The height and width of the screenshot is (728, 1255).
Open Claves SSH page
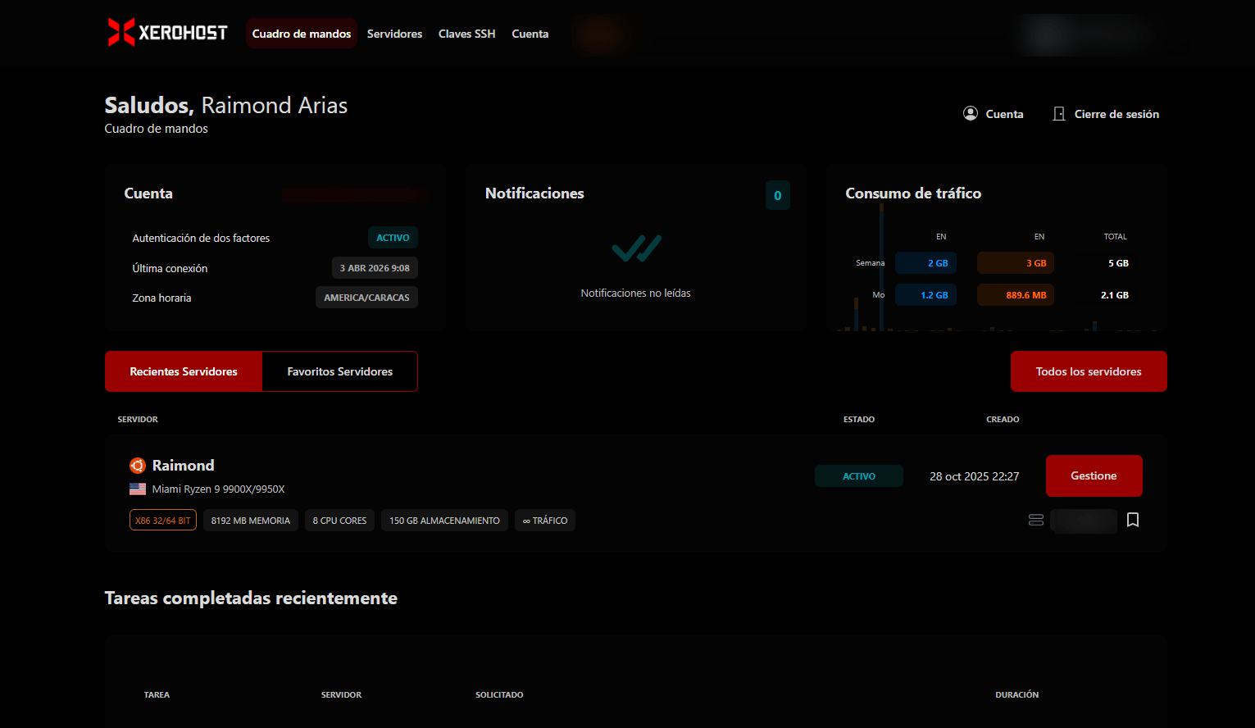(x=466, y=34)
